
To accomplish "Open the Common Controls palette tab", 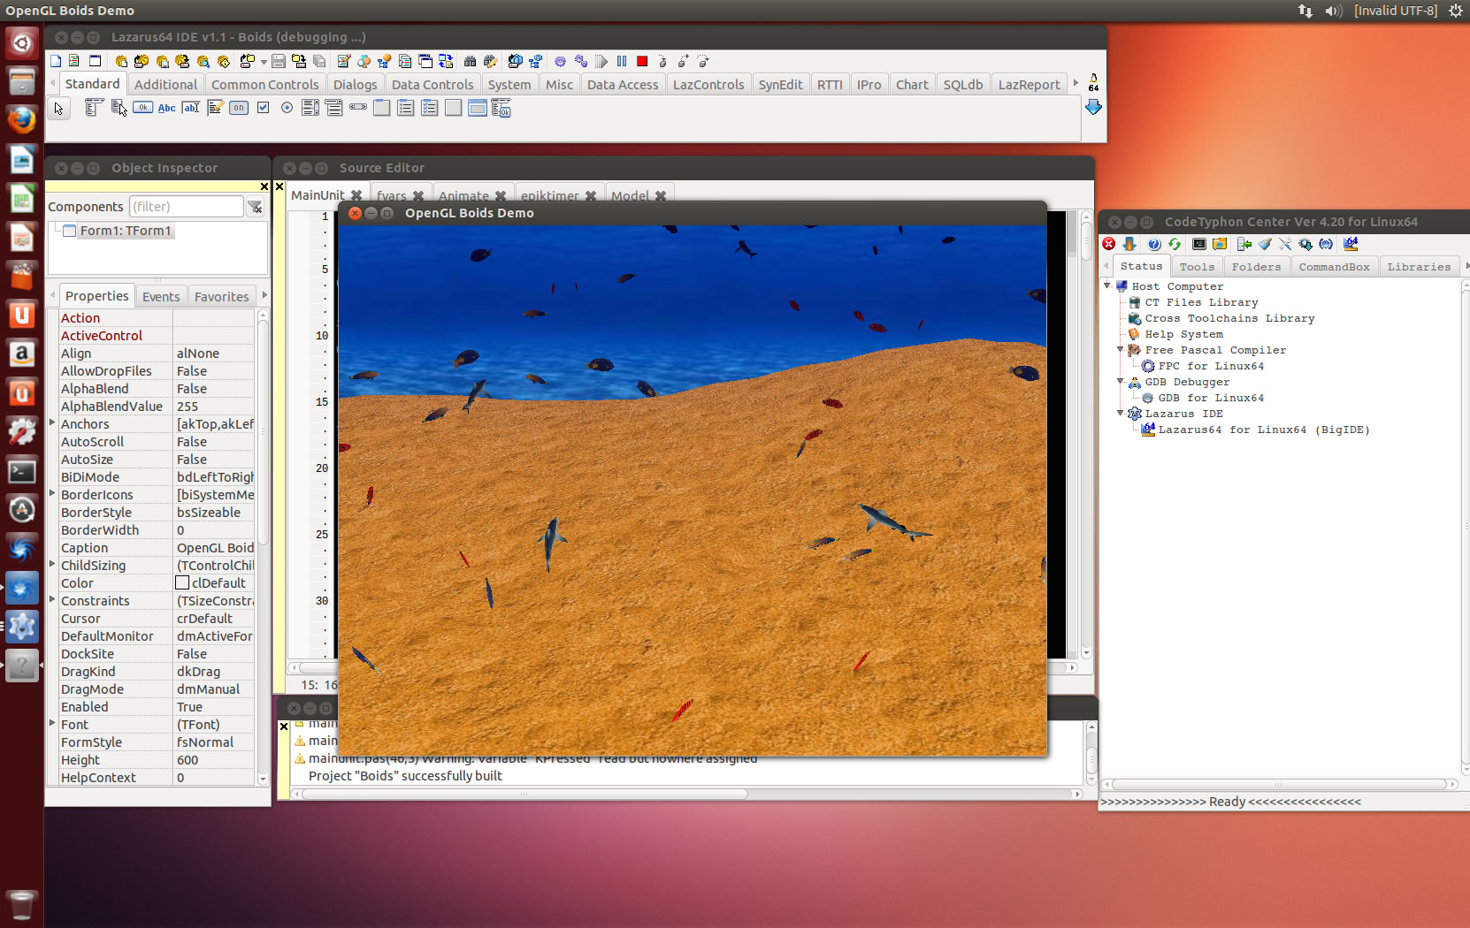I will point(264,85).
